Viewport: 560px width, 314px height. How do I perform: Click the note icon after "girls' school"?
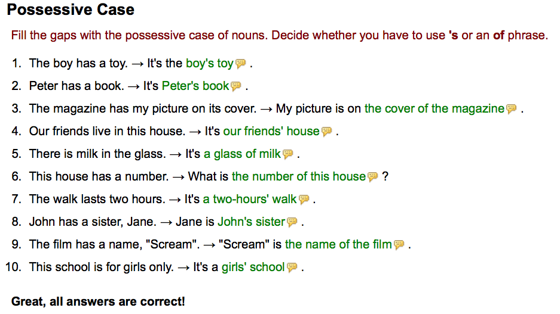point(292,268)
